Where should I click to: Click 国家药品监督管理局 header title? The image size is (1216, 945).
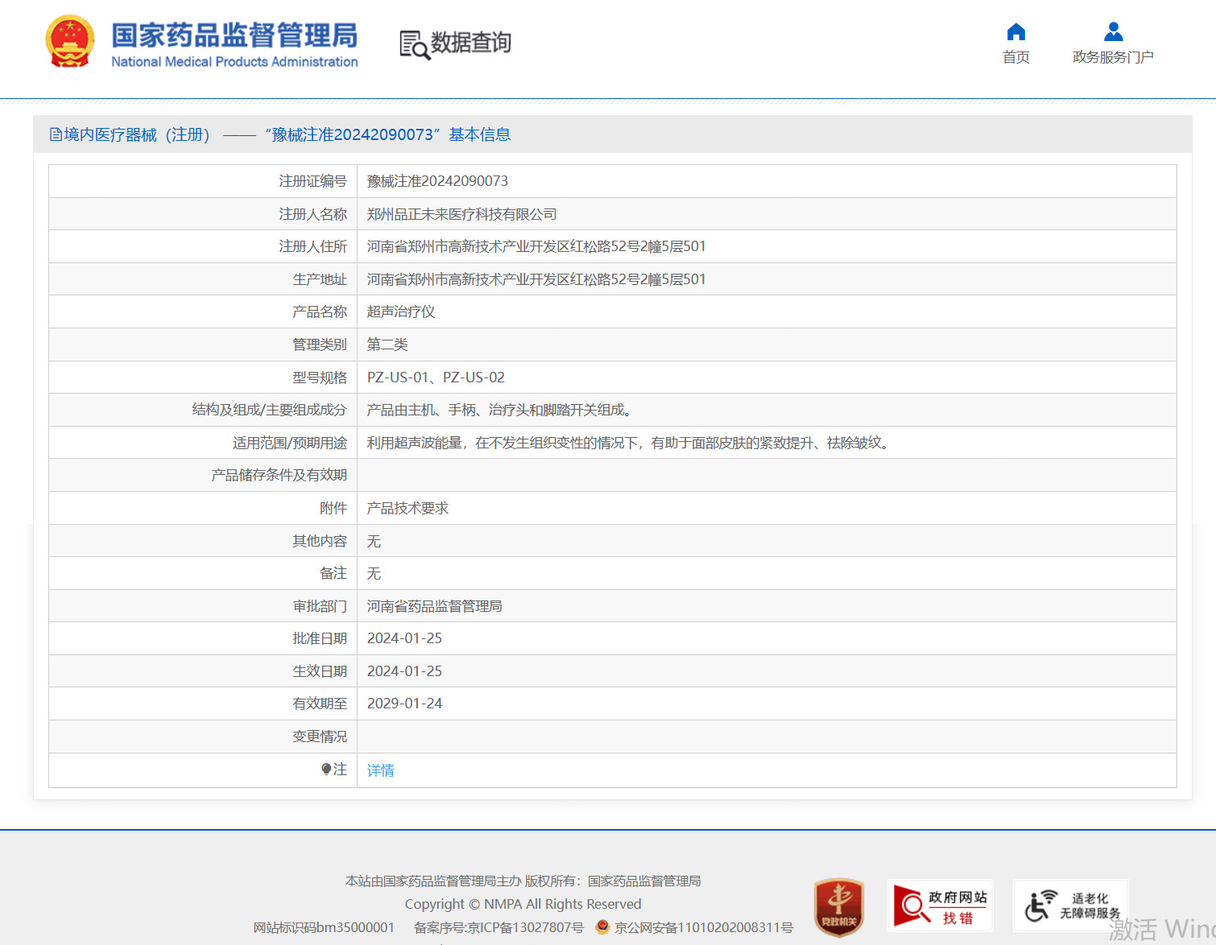(234, 35)
